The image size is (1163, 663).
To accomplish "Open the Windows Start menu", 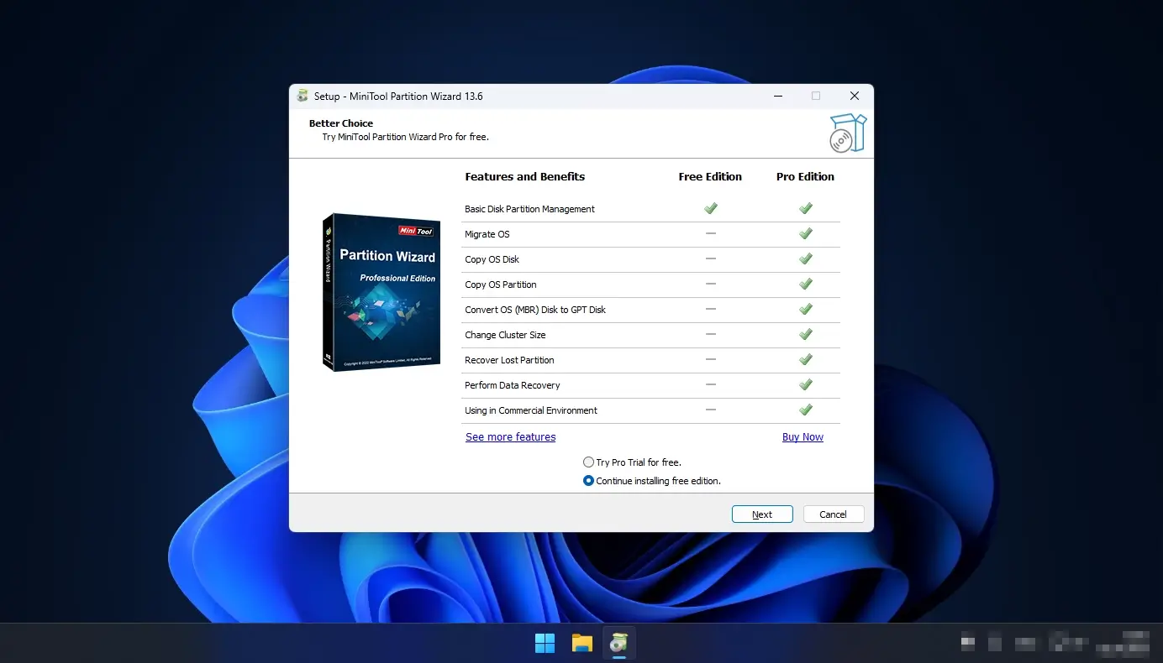I will coord(545,643).
